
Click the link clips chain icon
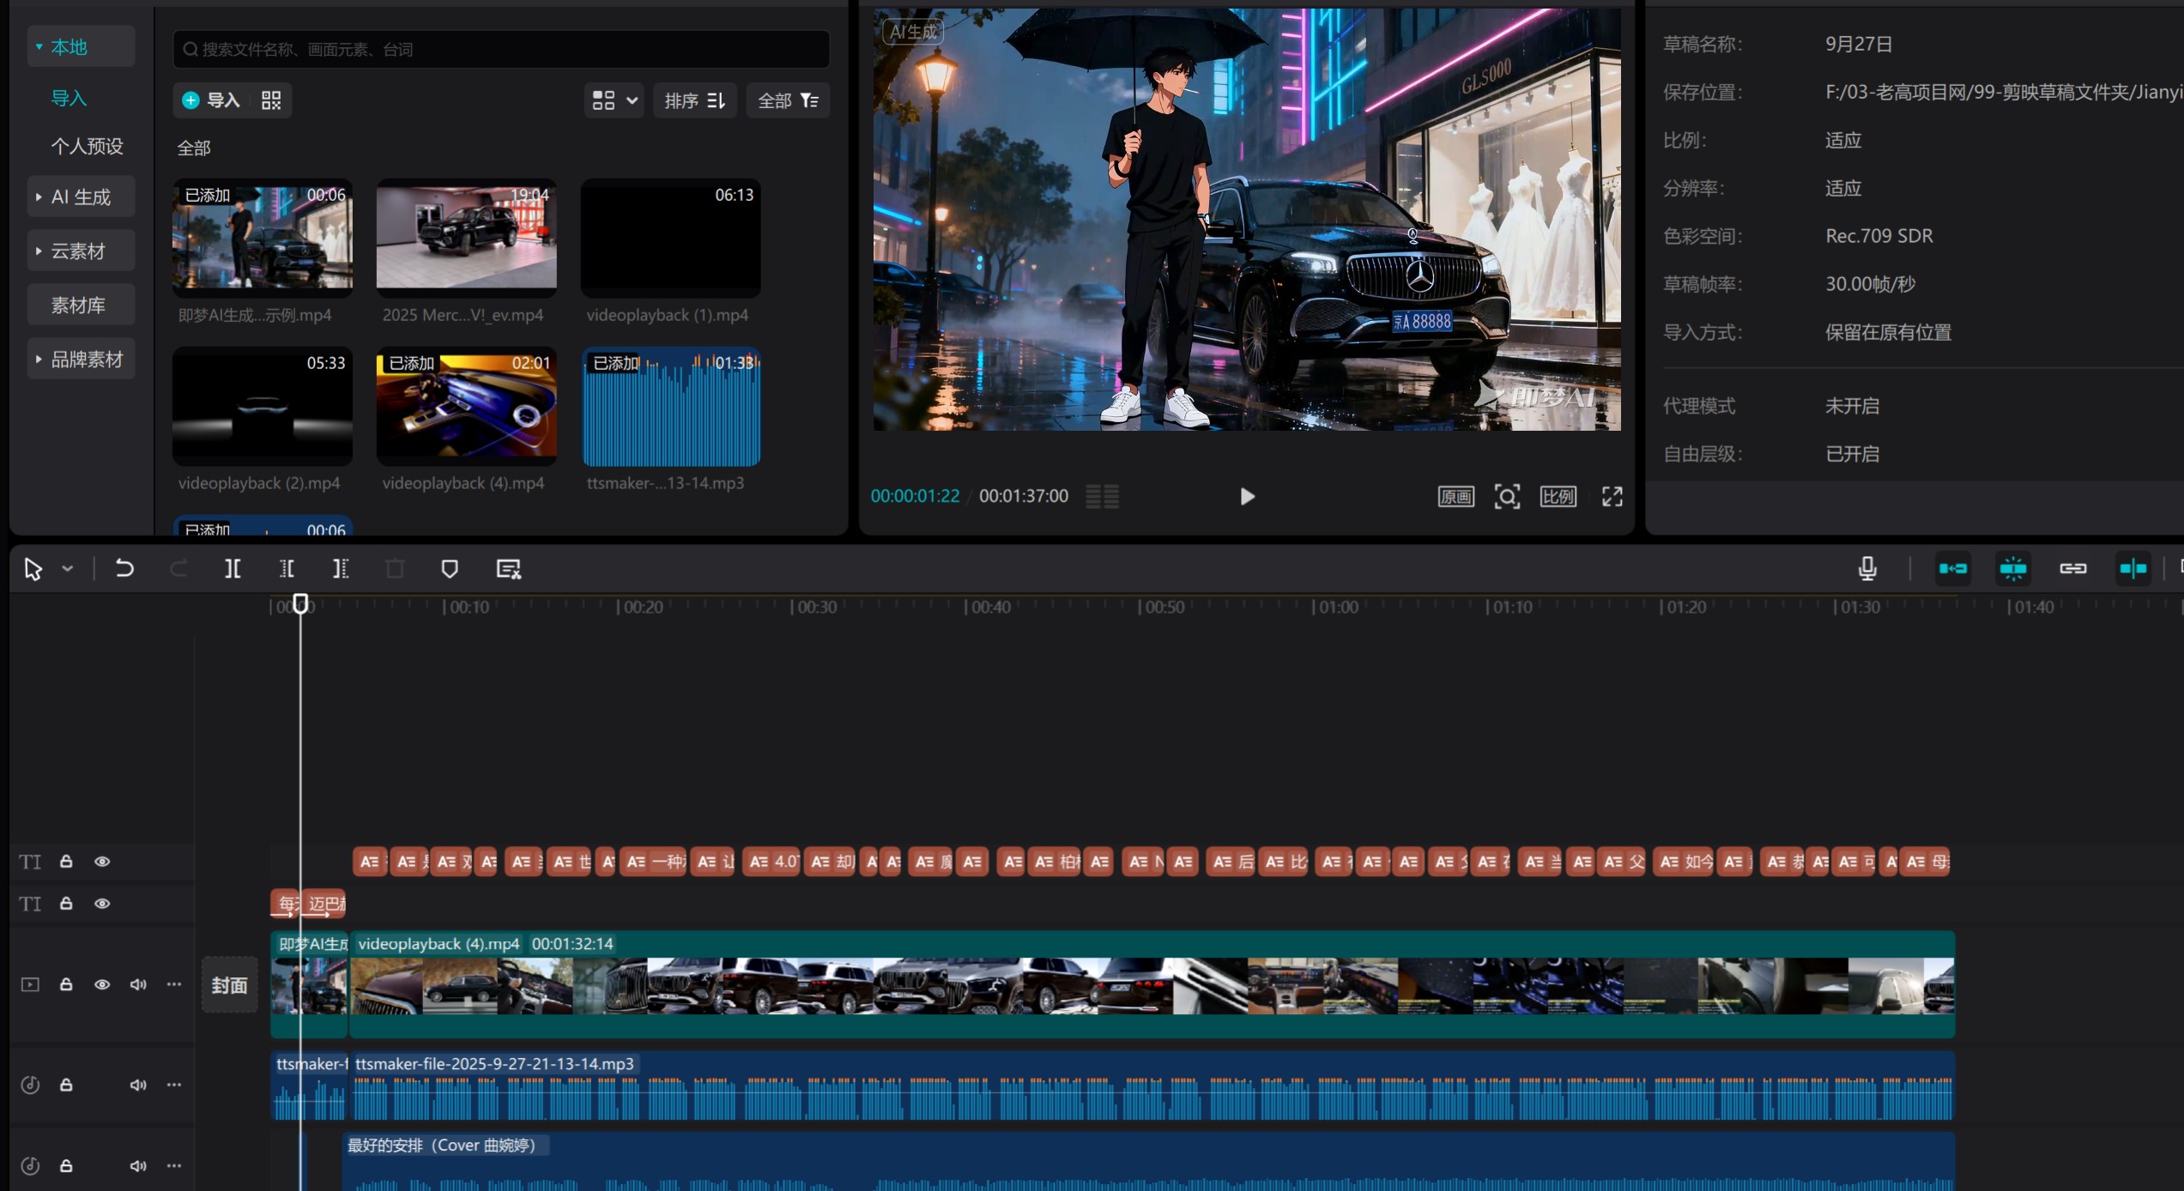[2072, 568]
